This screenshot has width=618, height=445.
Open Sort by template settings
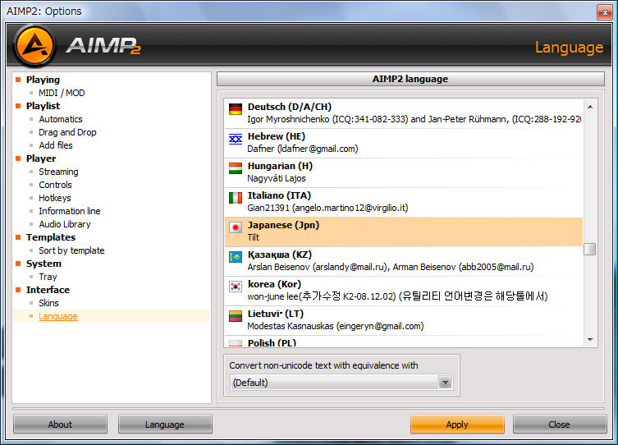(x=71, y=250)
